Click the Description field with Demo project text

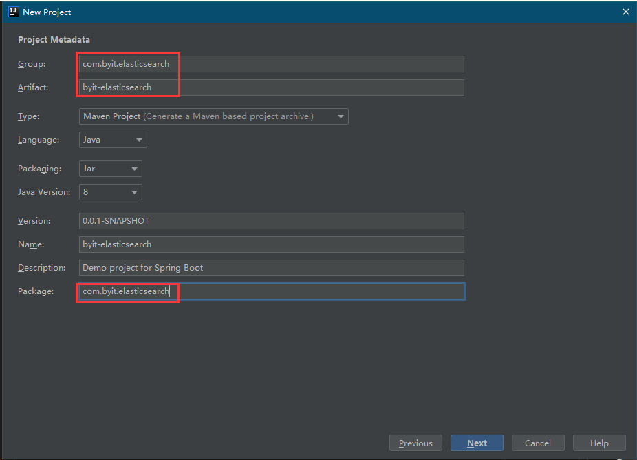[x=271, y=268]
